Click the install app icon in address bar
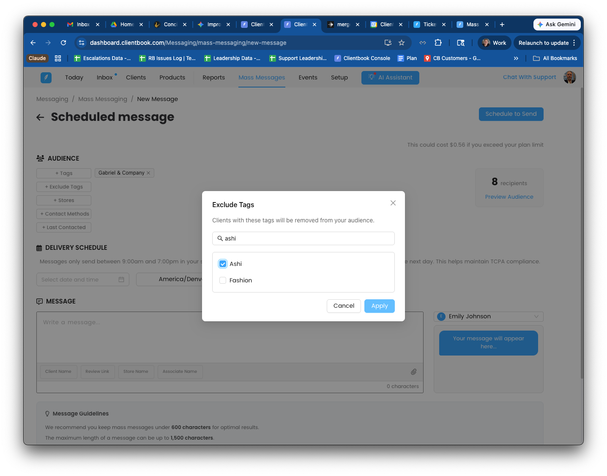The width and height of the screenshot is (607, 476). pyautogui.click(x=388, y=43)
